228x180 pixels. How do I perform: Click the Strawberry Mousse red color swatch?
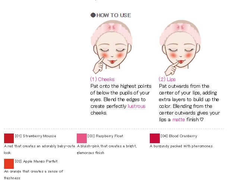point(9,138)
